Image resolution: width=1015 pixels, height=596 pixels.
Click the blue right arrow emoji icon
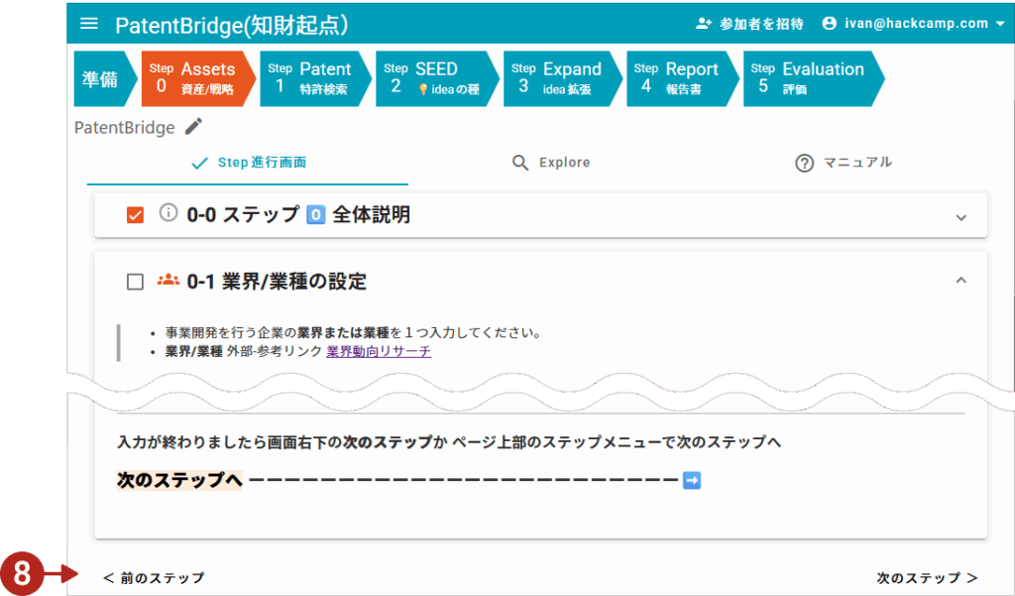[x=692, y=480]
